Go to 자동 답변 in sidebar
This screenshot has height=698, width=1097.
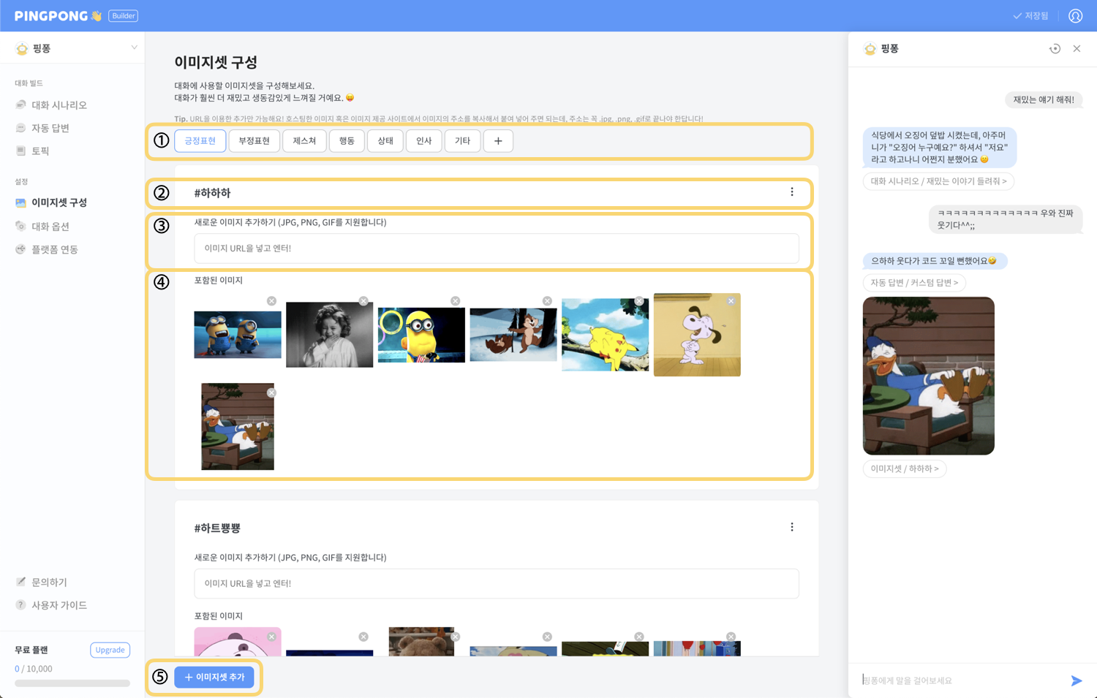tap(50, 128)
